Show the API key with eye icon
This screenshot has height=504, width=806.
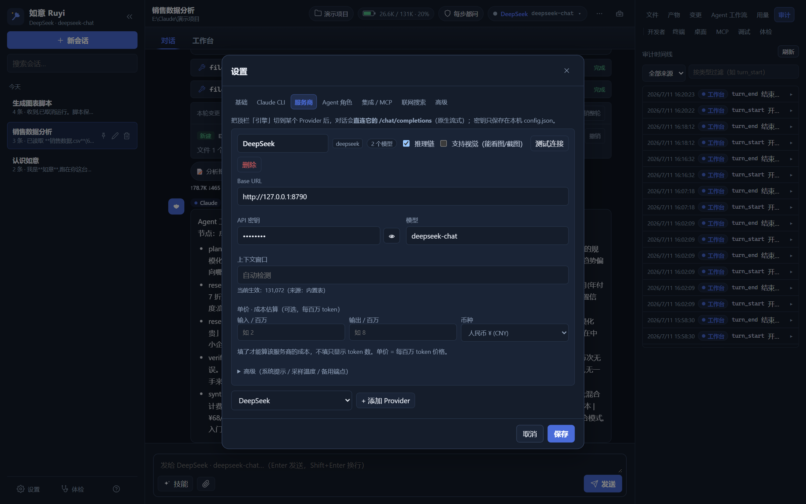click(x=392, y=236)
